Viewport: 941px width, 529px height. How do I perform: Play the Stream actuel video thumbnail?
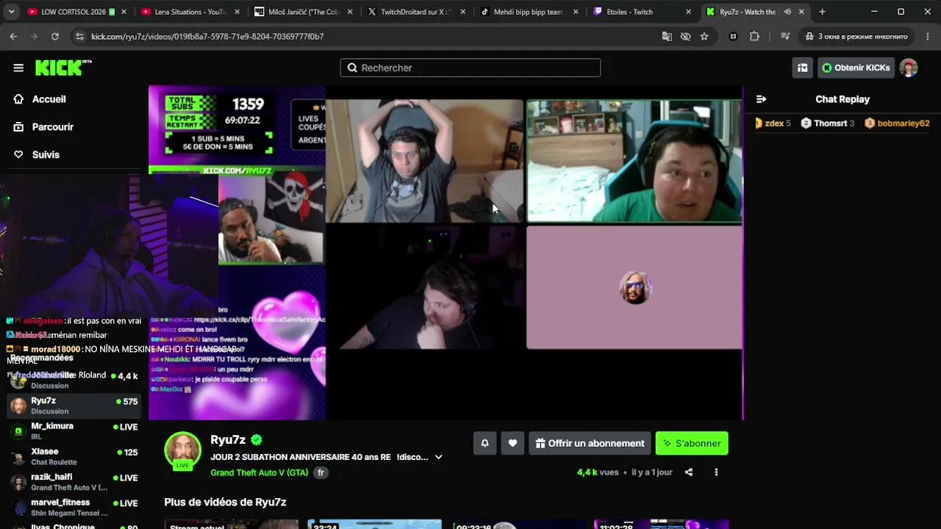pyautogui.click(x=232, y=525)
